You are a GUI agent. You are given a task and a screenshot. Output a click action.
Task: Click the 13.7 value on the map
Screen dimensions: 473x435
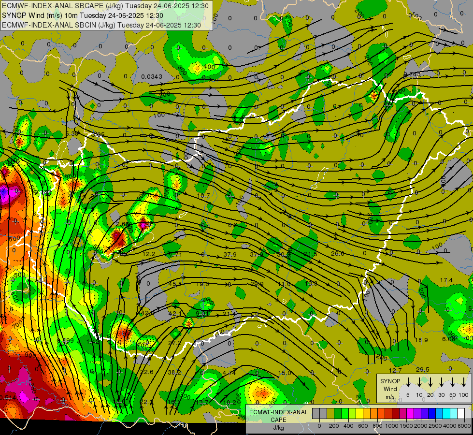point(202,402)
